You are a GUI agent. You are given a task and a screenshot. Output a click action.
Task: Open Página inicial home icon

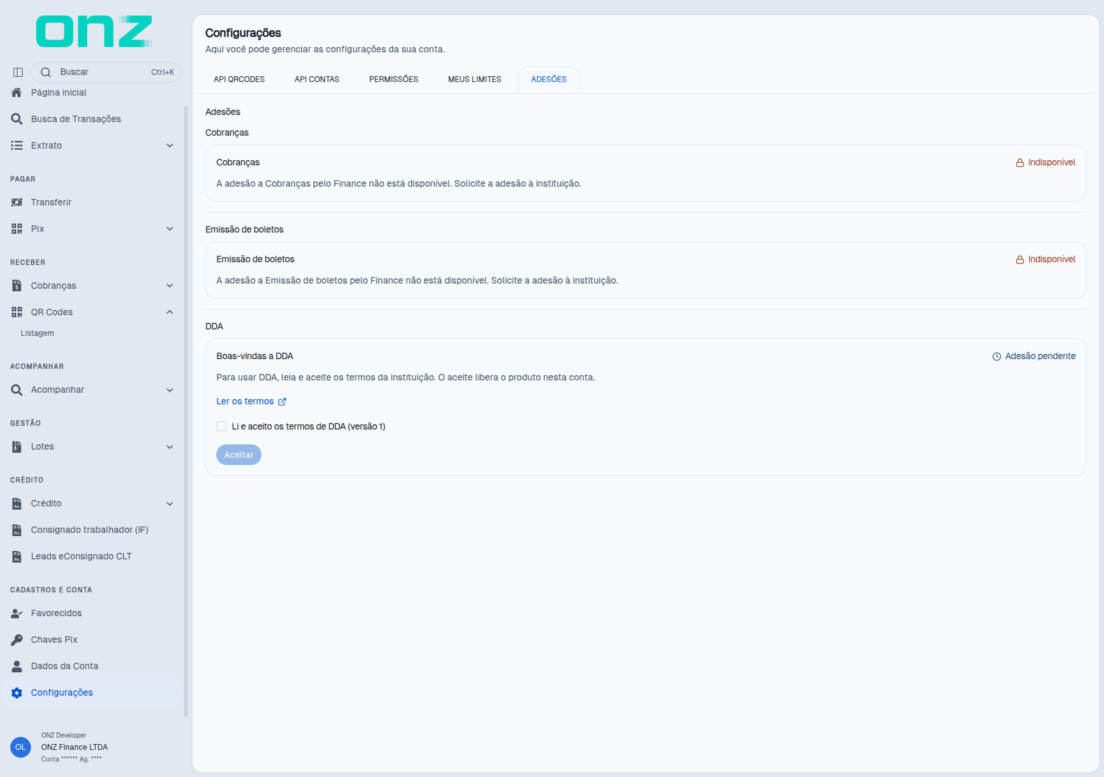coord(17,92)
